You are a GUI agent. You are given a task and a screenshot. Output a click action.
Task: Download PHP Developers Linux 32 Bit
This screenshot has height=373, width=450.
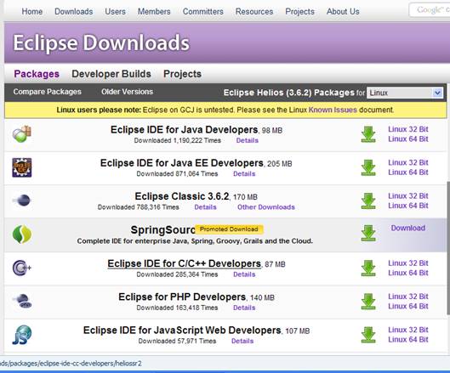tap(407, 297)
